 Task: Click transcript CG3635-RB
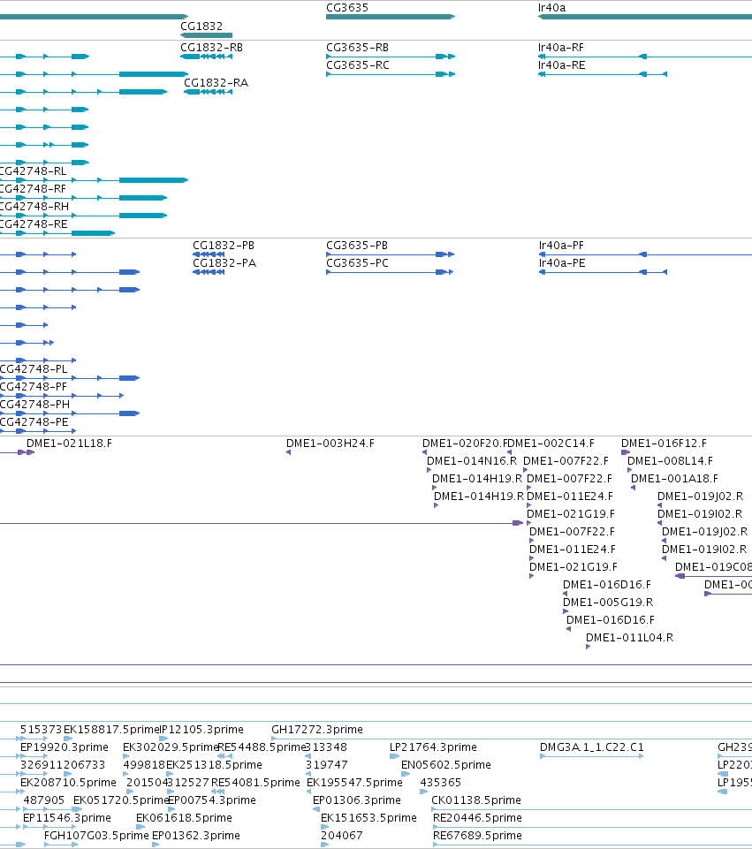click(357, 48)
